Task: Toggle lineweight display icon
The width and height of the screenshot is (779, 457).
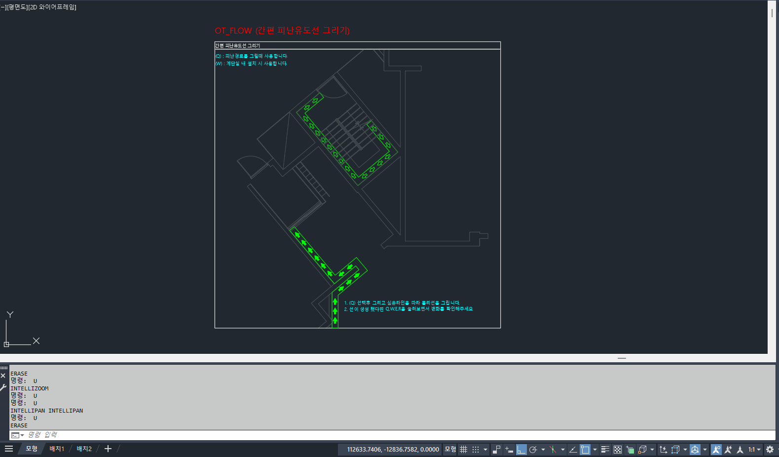Action: tap(605, 450)
